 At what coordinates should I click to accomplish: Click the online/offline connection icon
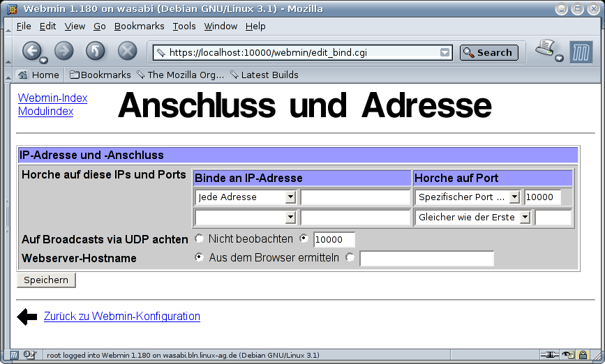coord(549,355)
